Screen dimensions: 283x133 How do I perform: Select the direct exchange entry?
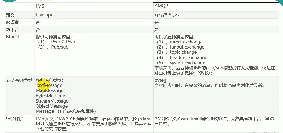(x=186, y=42)
